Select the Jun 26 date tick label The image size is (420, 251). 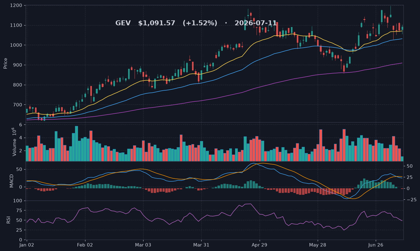[376, 245]
